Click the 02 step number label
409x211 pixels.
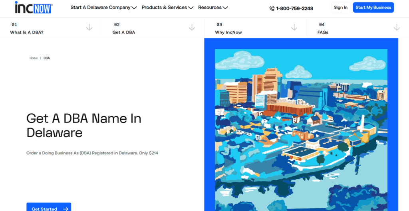pyautogui.click(x=117, y=24)
